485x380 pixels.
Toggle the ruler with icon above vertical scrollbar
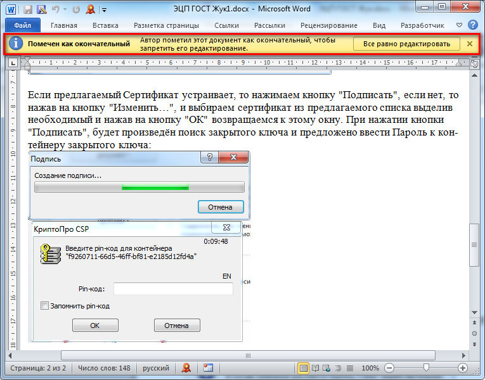(x=474, y=63)
